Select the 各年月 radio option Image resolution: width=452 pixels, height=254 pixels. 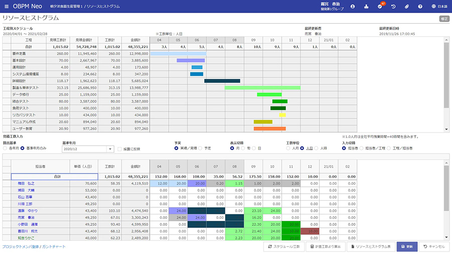(6, 148)
